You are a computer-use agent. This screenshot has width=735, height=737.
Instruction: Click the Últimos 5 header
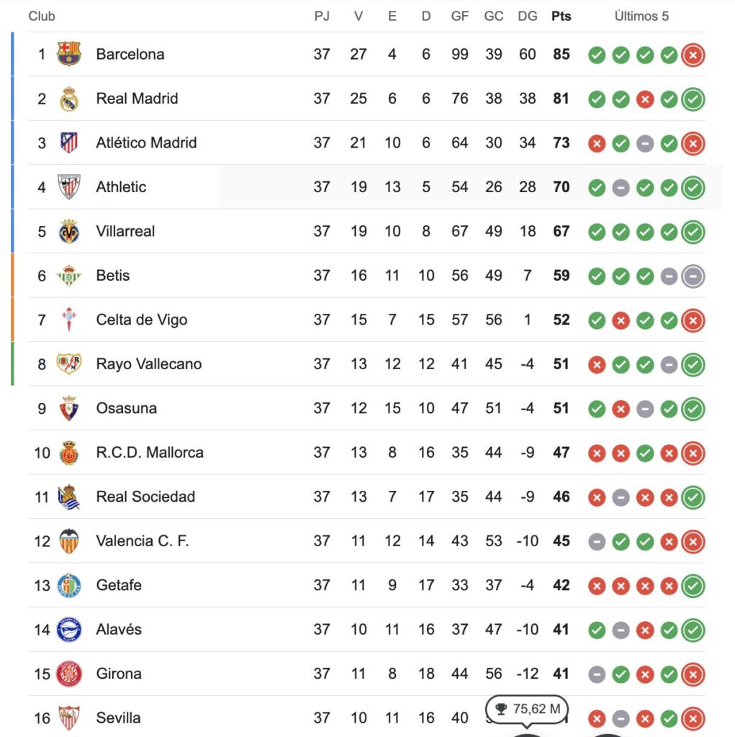[641, 17]
